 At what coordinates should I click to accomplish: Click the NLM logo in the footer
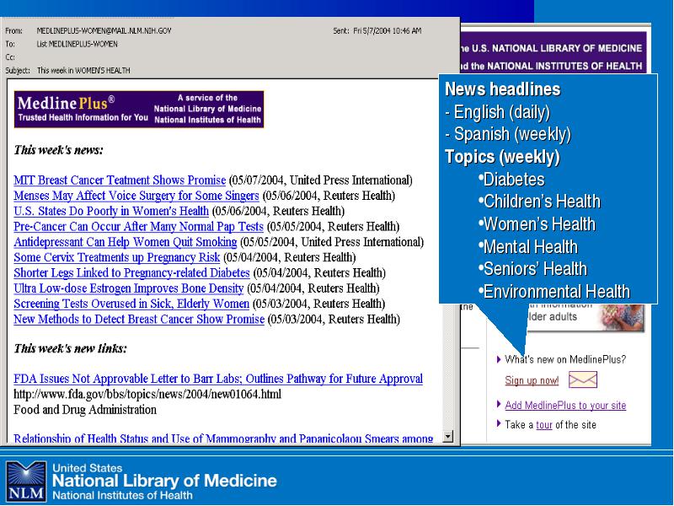click(x=26, y=482)
